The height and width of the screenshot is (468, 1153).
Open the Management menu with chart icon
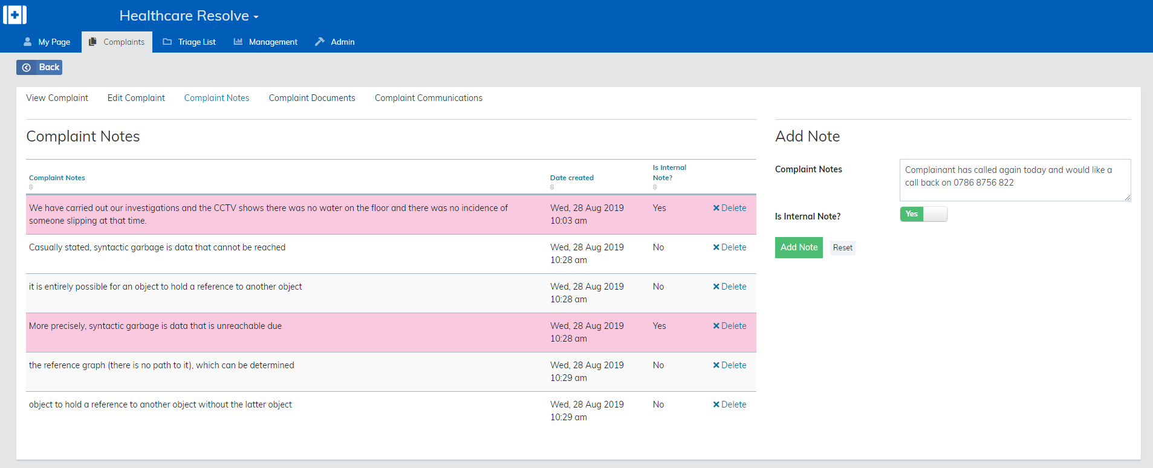[265, 42]
